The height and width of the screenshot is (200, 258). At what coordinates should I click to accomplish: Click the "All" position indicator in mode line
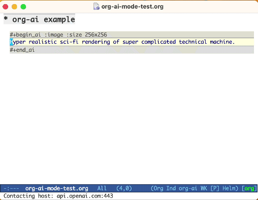tap(102, 188)
